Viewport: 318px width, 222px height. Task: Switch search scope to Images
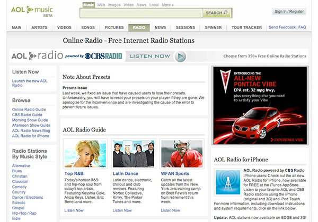pyautogui.click(x=114, y=5)
